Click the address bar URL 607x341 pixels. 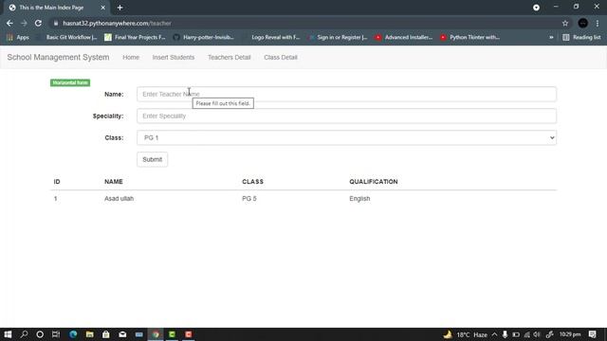coord(117,23)
